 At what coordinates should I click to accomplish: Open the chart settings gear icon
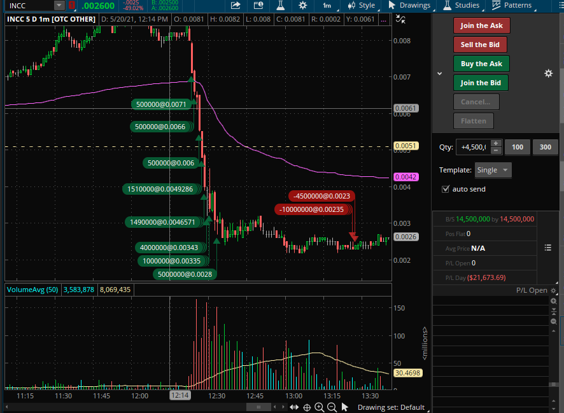(303, 5)
